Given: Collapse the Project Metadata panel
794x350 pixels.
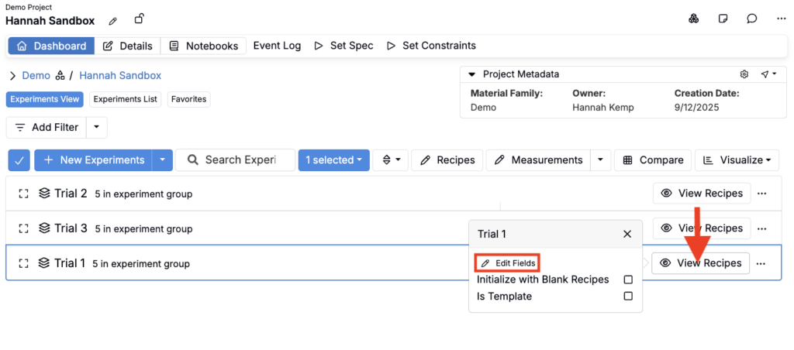Looking at the screenshot, I should tap(472, 74).
